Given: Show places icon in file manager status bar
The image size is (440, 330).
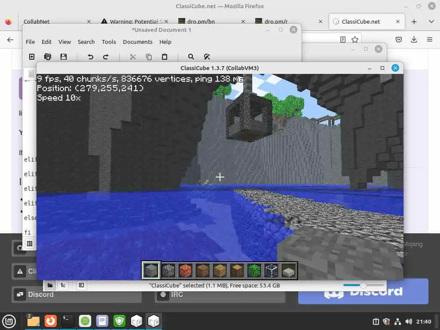Looking at the screenshot, I should coord(50,285).
